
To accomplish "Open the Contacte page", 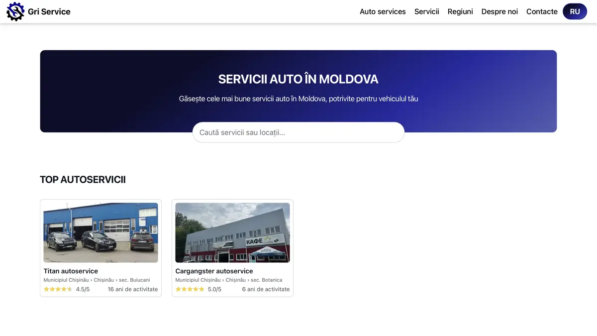I will (x=542, y=11).
